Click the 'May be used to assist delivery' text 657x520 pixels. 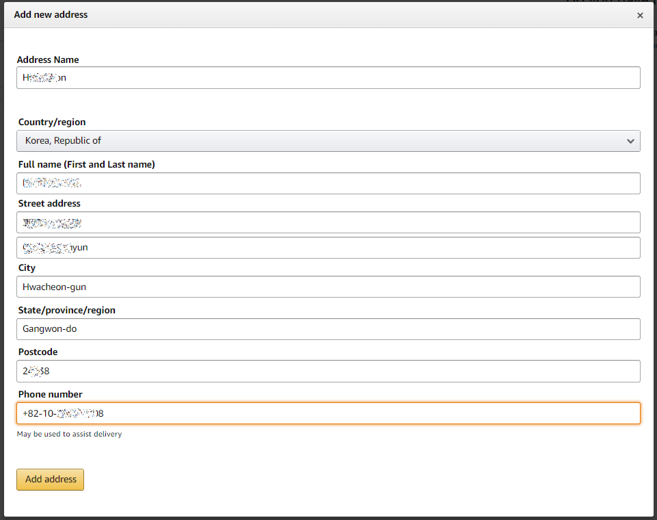pyautogui.click(x=69, y=434)
